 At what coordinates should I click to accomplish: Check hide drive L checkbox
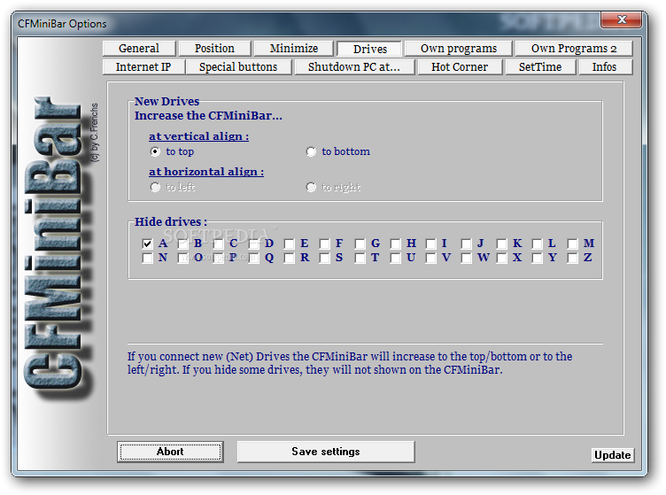pos(537,244)
